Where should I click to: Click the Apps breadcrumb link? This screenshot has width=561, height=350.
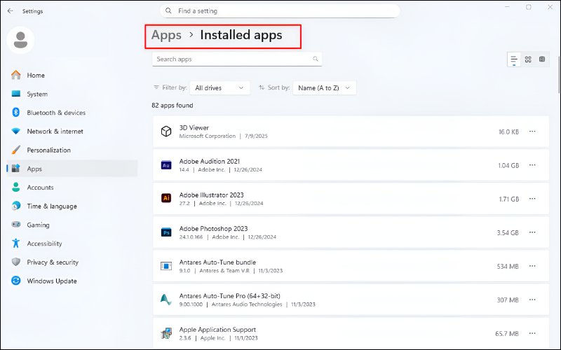coord(166,35)
